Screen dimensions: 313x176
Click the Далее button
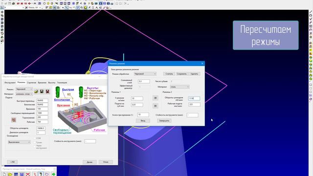tap(89, 162)
